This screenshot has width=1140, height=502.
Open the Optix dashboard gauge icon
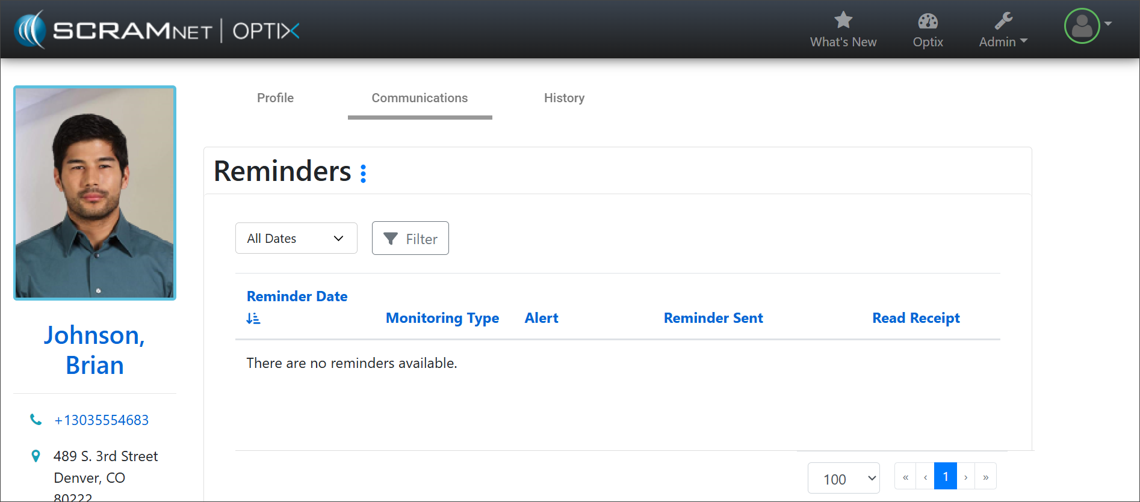(x=928, y=22)
